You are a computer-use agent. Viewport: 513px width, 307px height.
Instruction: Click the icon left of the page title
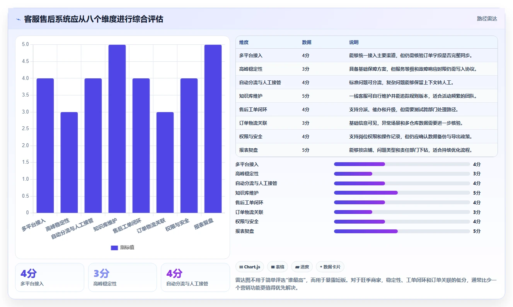coord(18,19)
